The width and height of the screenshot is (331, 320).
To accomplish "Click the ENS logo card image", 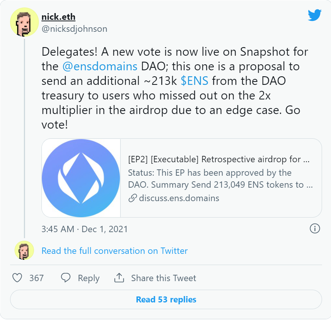I will pyautogui.click(x=81, y=178).
